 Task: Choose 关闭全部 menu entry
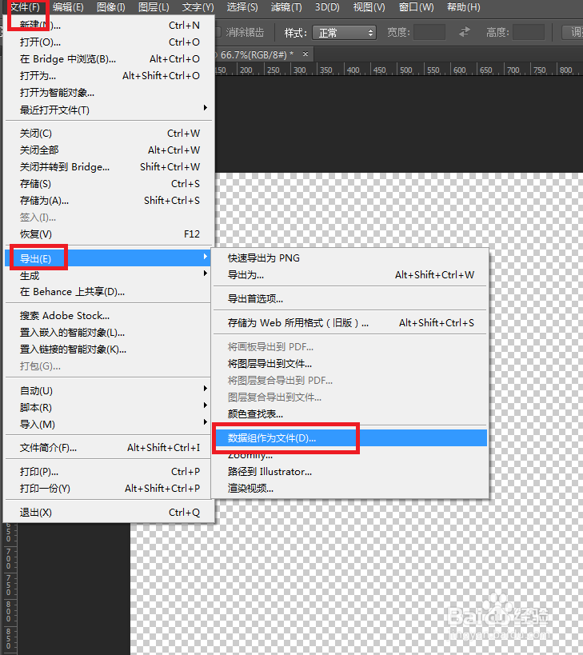pyautogui.click(x=109, y=150)
